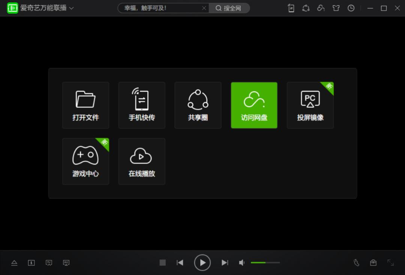Click the eject disc icon at bottom left

[x=14, y=263]
